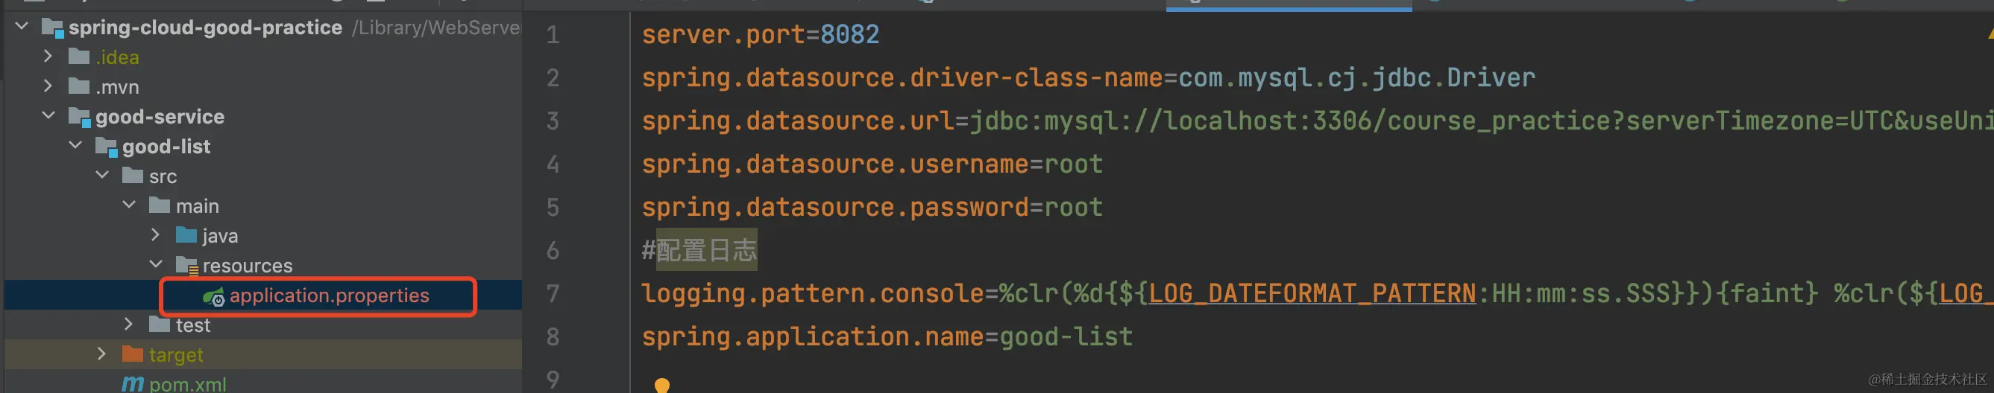Click the .mvn folder icon

(79, 86)
